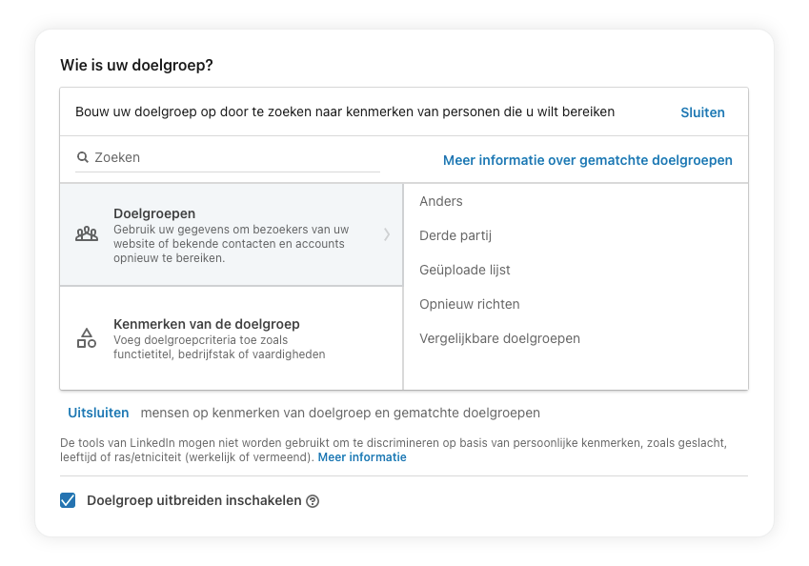Click the Doelgroepen description text
This screenshot has height=566, width=809.
232,244
